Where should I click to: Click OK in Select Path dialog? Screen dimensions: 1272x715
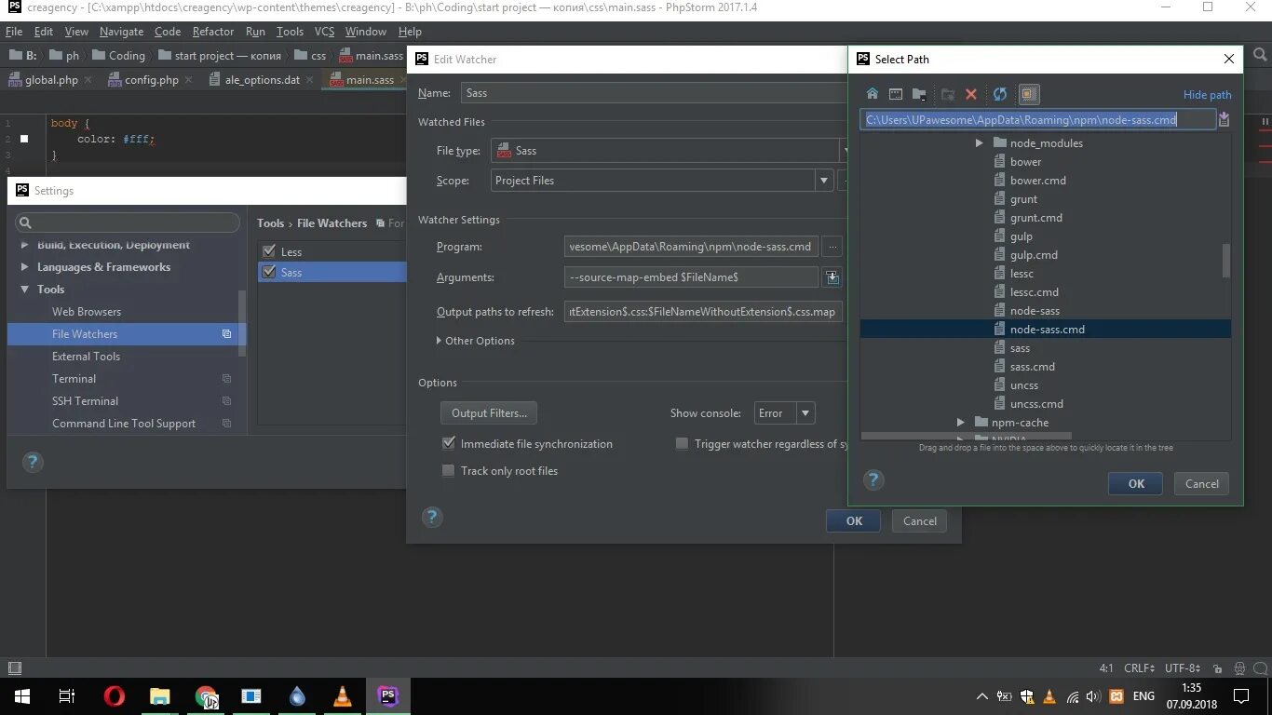click(x=1136, y=483)
